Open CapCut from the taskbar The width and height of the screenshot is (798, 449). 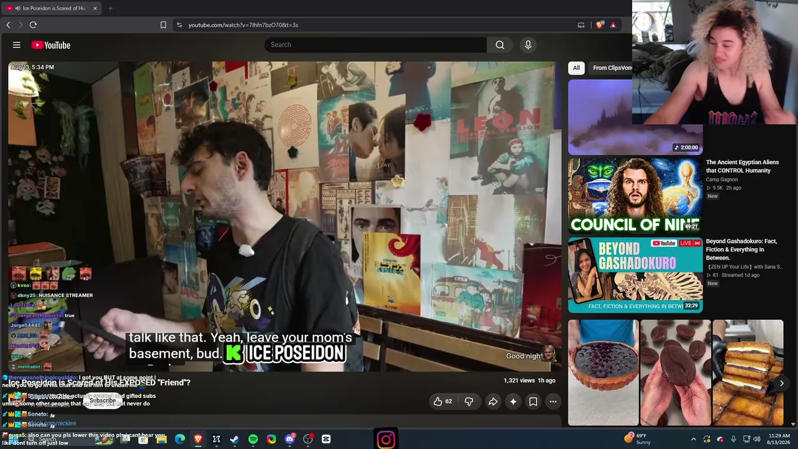click(x=326, y=439)
